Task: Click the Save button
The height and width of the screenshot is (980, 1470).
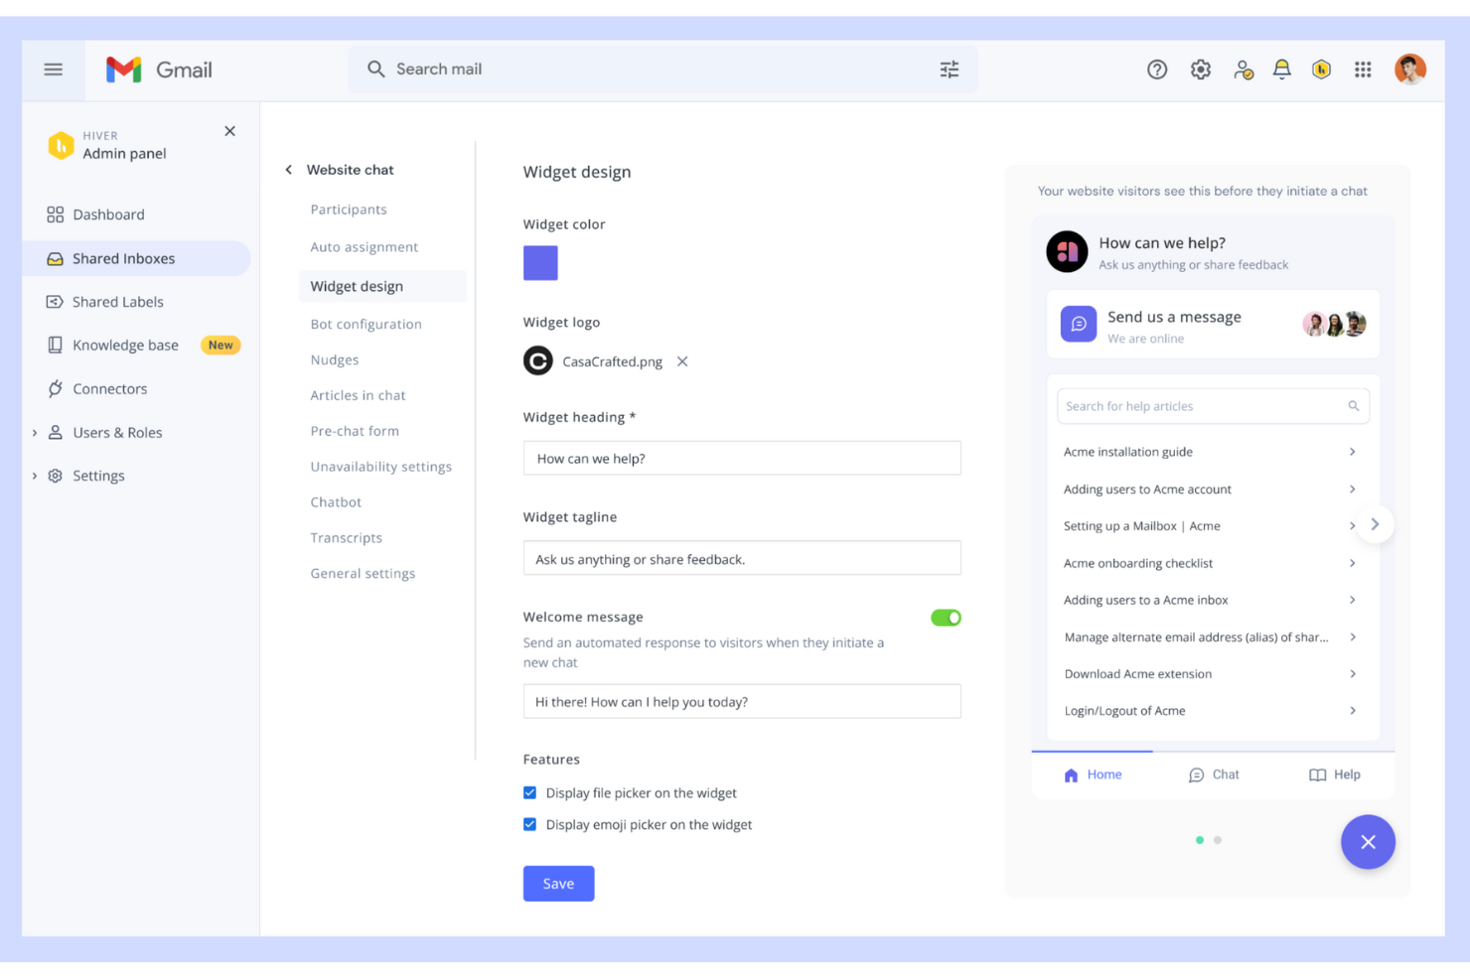Action: tap(557, 883)
